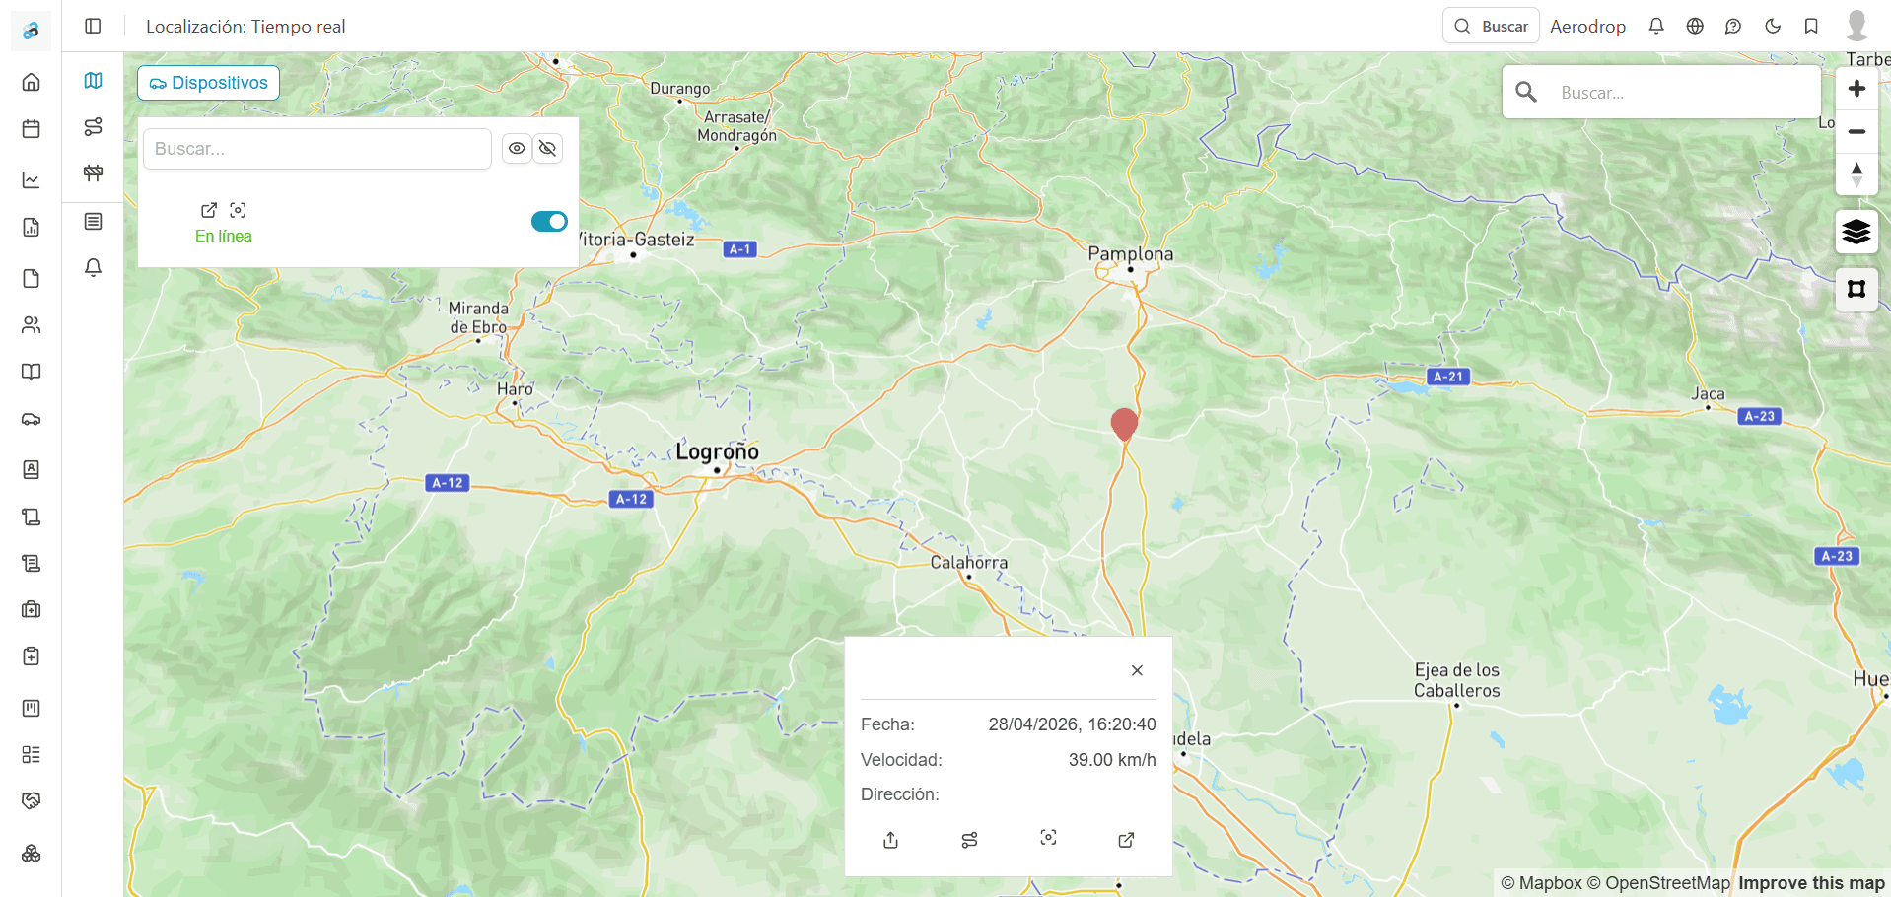Open the routes icon in the popup
Image resolution: width=1891 pixels, height=897 pixels.
969,840
